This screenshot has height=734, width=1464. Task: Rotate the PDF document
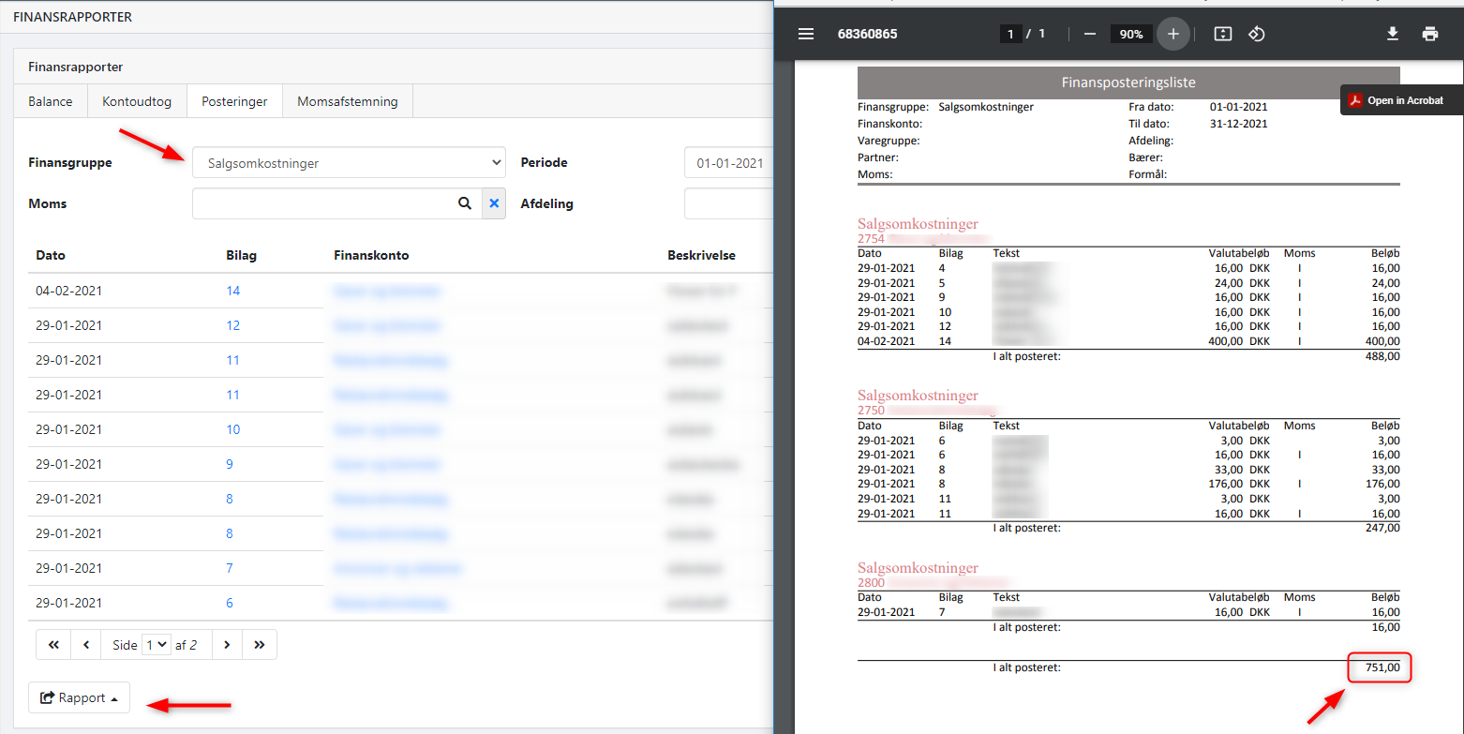point(1257,34)
